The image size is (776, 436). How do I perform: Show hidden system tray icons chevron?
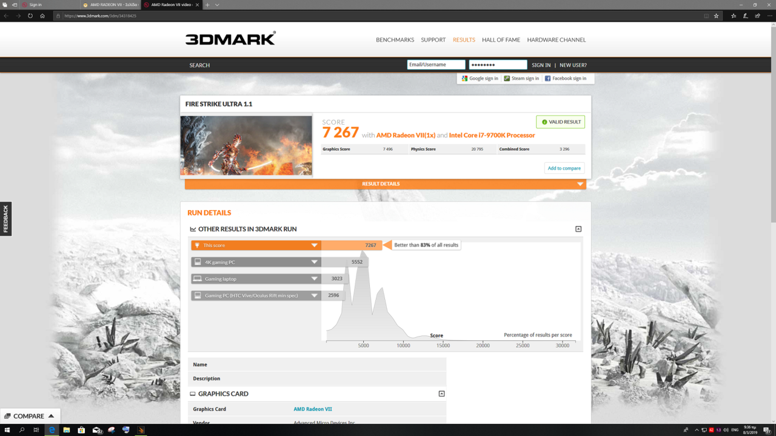coord(696,430)
